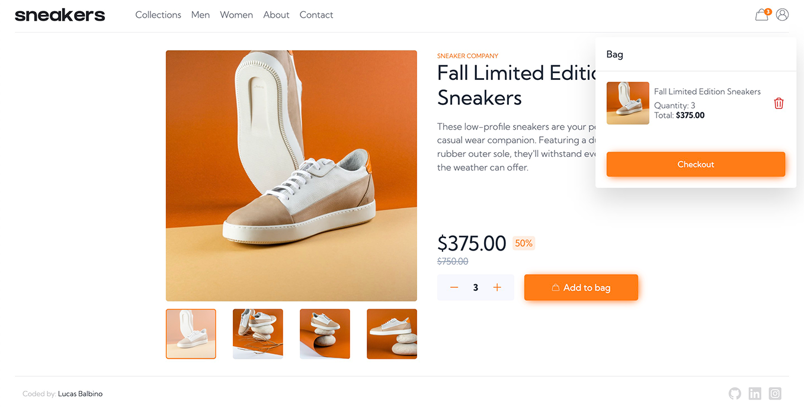Open the Instagram icon in footer
This screenshot has height=411, width=804.
click(x=774, y=393)
